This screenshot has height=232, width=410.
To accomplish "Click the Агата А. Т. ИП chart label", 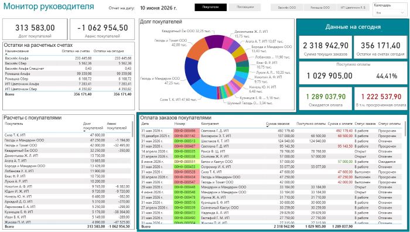I will [x=264, y=42].
